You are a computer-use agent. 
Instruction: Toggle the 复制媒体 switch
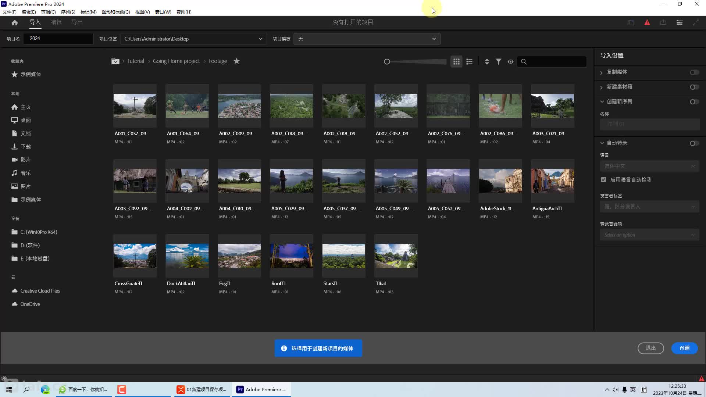tap(694, 72)
